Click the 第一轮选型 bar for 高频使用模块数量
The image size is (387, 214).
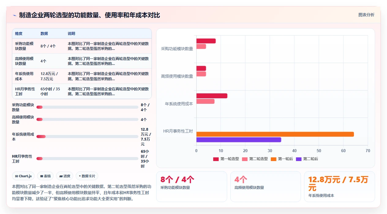(201, 68)
